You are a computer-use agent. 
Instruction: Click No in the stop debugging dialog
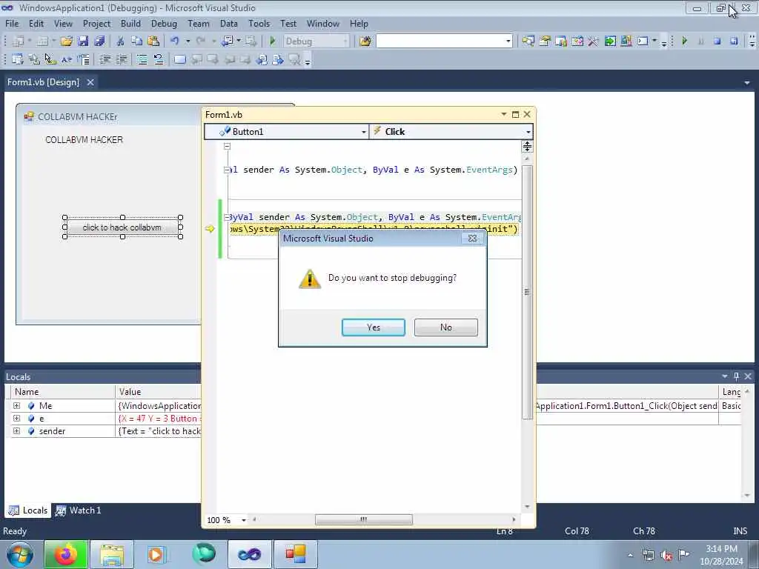(x=445, y=327)
